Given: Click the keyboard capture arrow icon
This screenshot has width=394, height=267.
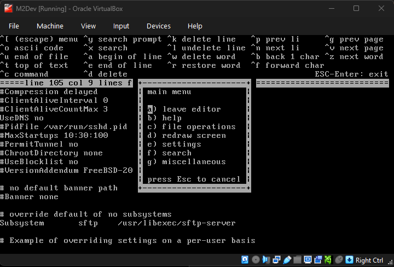Looking at the screenshot, I should (349, 260).
